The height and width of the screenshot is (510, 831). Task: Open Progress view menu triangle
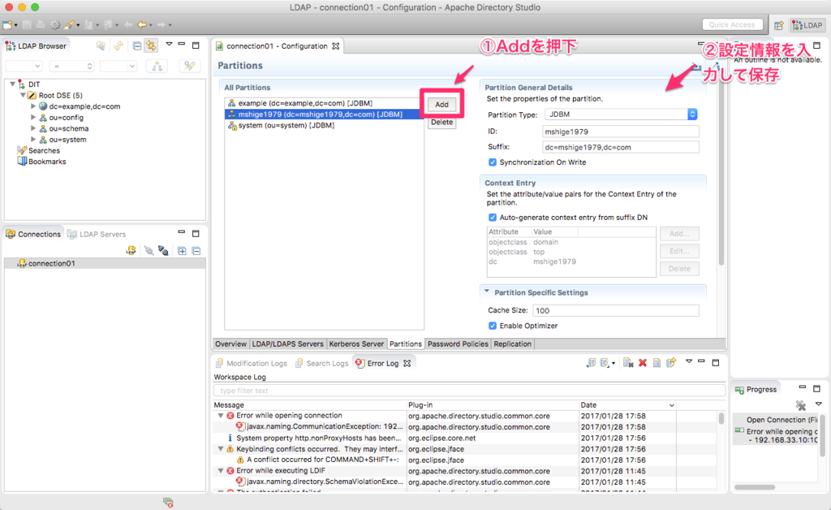tap(818, 404)
